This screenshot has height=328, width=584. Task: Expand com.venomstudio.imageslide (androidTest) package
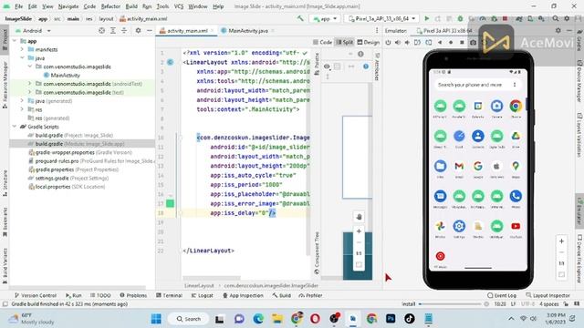point(30,84)
